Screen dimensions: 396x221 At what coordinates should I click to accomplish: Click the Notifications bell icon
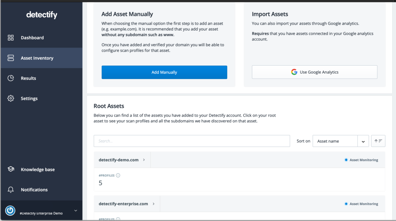(x=11, y=190)
